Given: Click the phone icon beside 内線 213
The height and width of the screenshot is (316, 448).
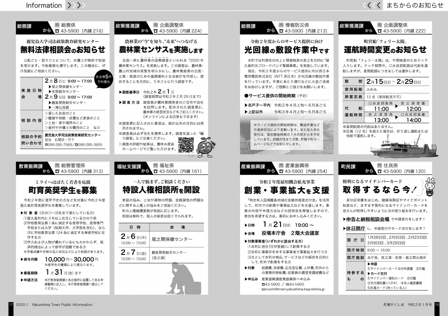Looking at the screenshot, I should (281, 31).
